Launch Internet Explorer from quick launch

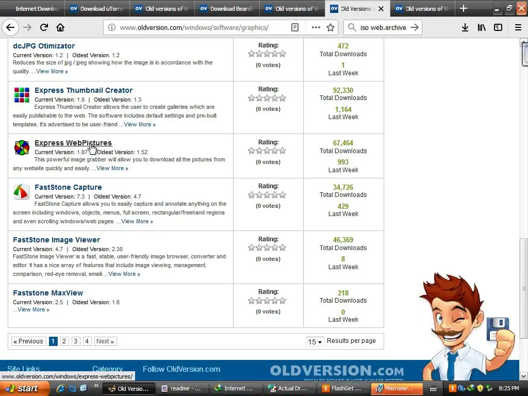pyautogui.click(x=60, y=388)
